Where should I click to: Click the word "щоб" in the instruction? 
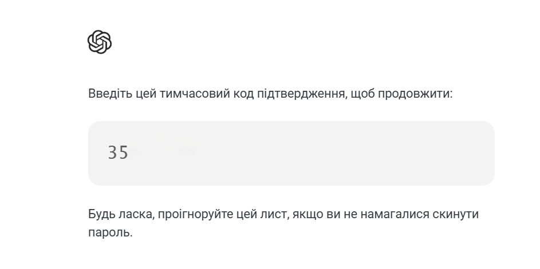pos(362,93)
